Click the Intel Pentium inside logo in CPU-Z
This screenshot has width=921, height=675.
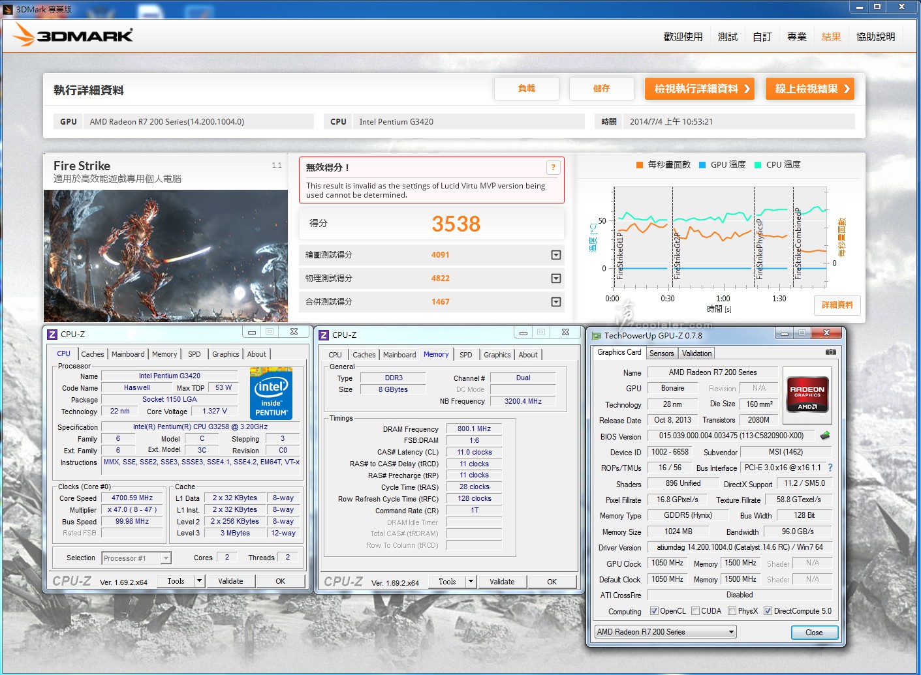coord(271,393)
